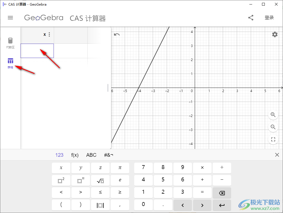Viewport: 283px width, 213px height.
Task: Select the pi key on keyboard
Action: (120, 168)
